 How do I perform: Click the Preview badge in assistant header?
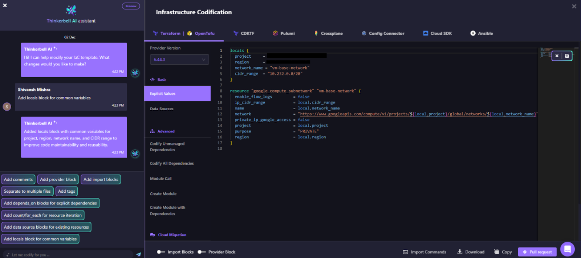pos(131,6)
